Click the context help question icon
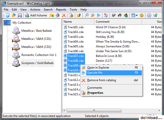The image size is (164, 120). point(155,15)
